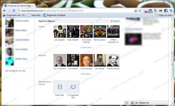Image resolution: width=175 pixels, height=106 pixels.
Task: Open the John Berger photo
Action: 100,60
